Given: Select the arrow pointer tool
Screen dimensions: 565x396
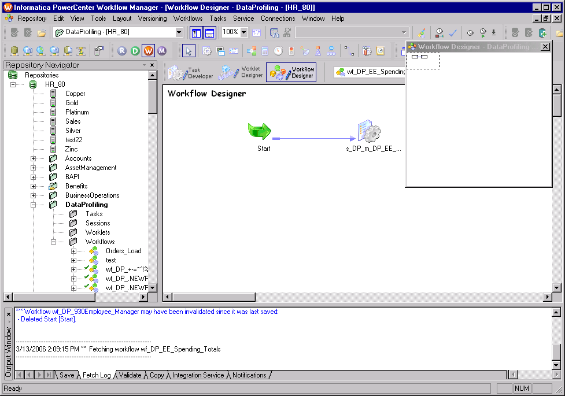Looking at the screenshot, I should click(189, 51).
